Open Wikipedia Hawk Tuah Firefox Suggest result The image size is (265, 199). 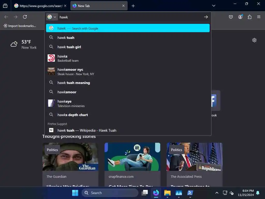128,130
